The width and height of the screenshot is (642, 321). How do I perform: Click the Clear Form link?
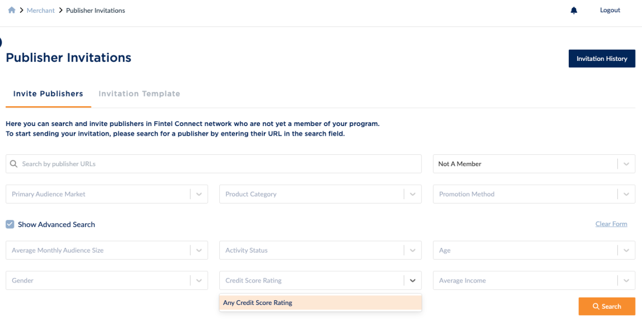[611, 224]
